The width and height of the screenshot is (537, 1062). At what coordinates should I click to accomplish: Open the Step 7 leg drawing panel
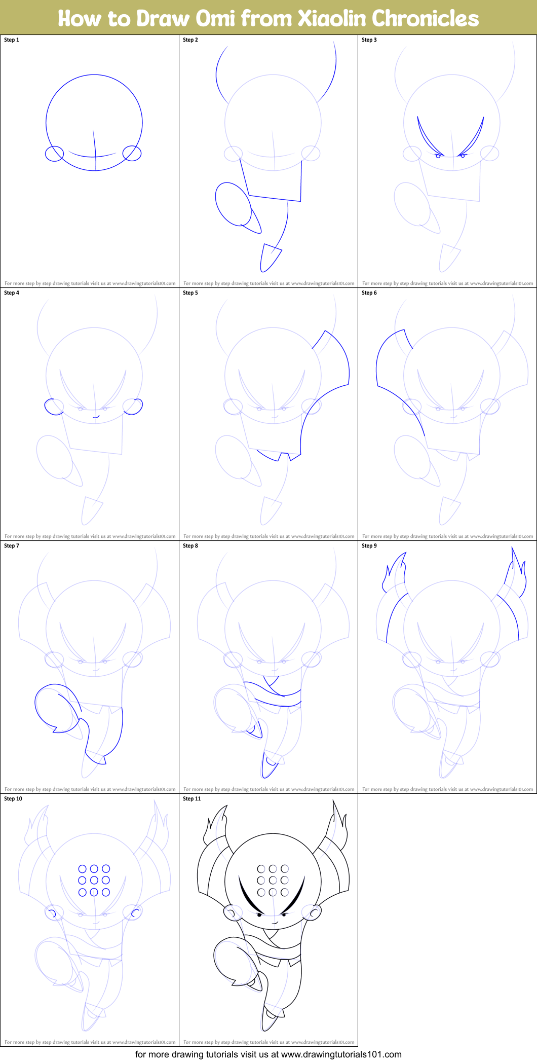coord(90,667)
